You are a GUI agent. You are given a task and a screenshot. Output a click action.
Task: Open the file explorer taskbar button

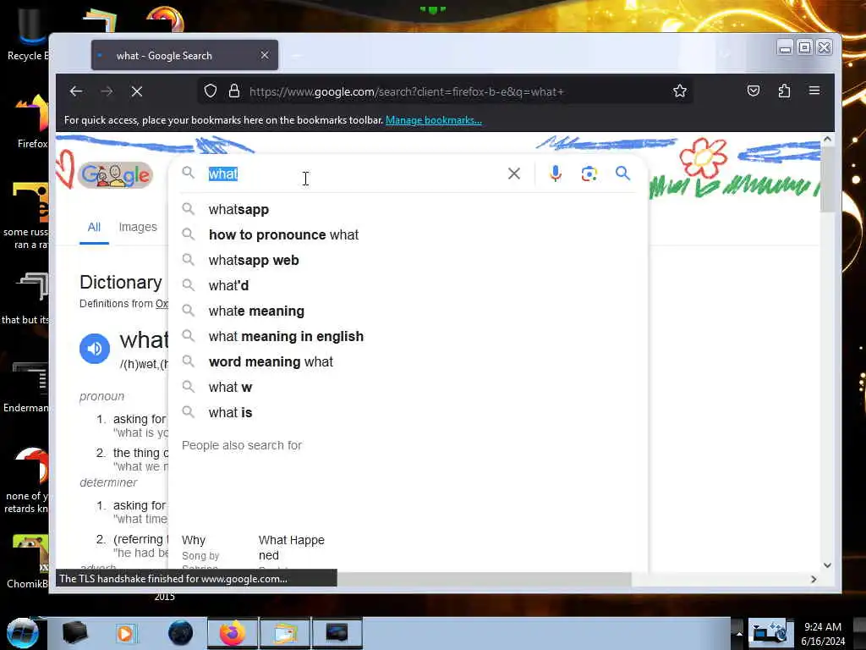tap(284, 633)
